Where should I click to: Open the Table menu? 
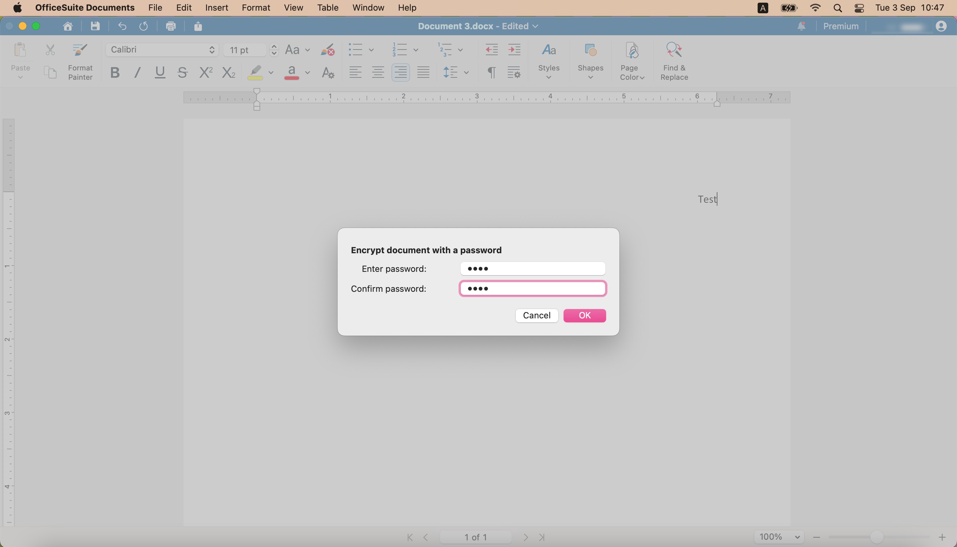point(327,8)
